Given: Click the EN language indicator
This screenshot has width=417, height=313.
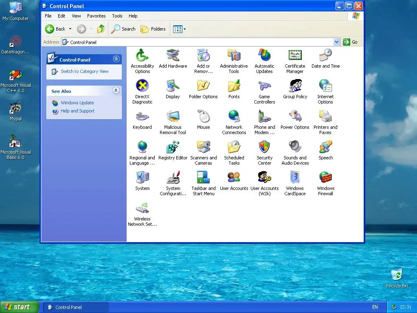Looking at the screenshot, I should [x=375, y=307].
